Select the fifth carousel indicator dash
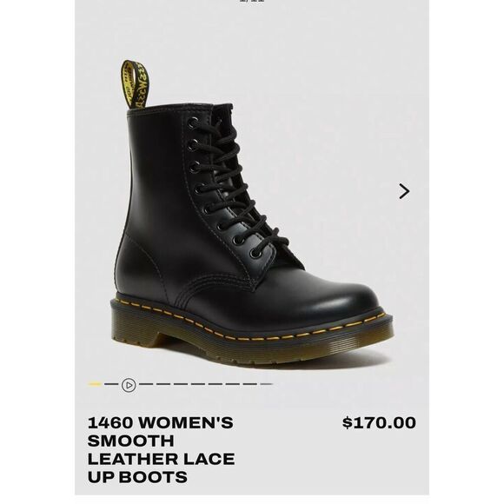504x504 pixels. 163,384
